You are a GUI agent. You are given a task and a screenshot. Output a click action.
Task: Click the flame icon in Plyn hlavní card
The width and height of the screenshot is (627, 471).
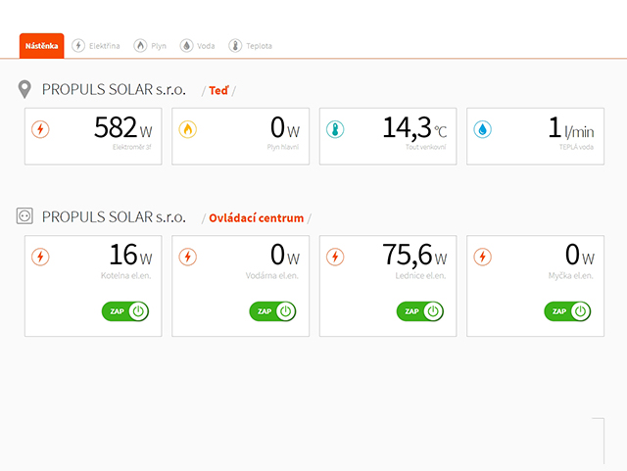coord(187,129)
